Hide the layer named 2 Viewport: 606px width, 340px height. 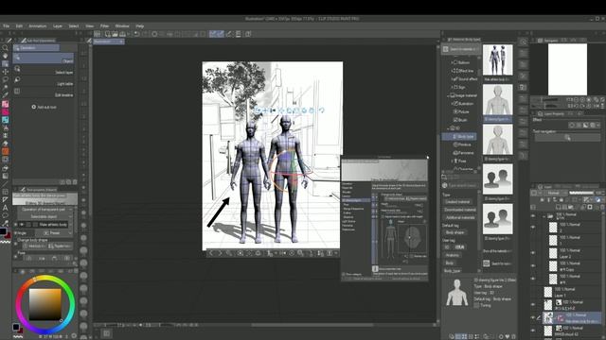533,228
